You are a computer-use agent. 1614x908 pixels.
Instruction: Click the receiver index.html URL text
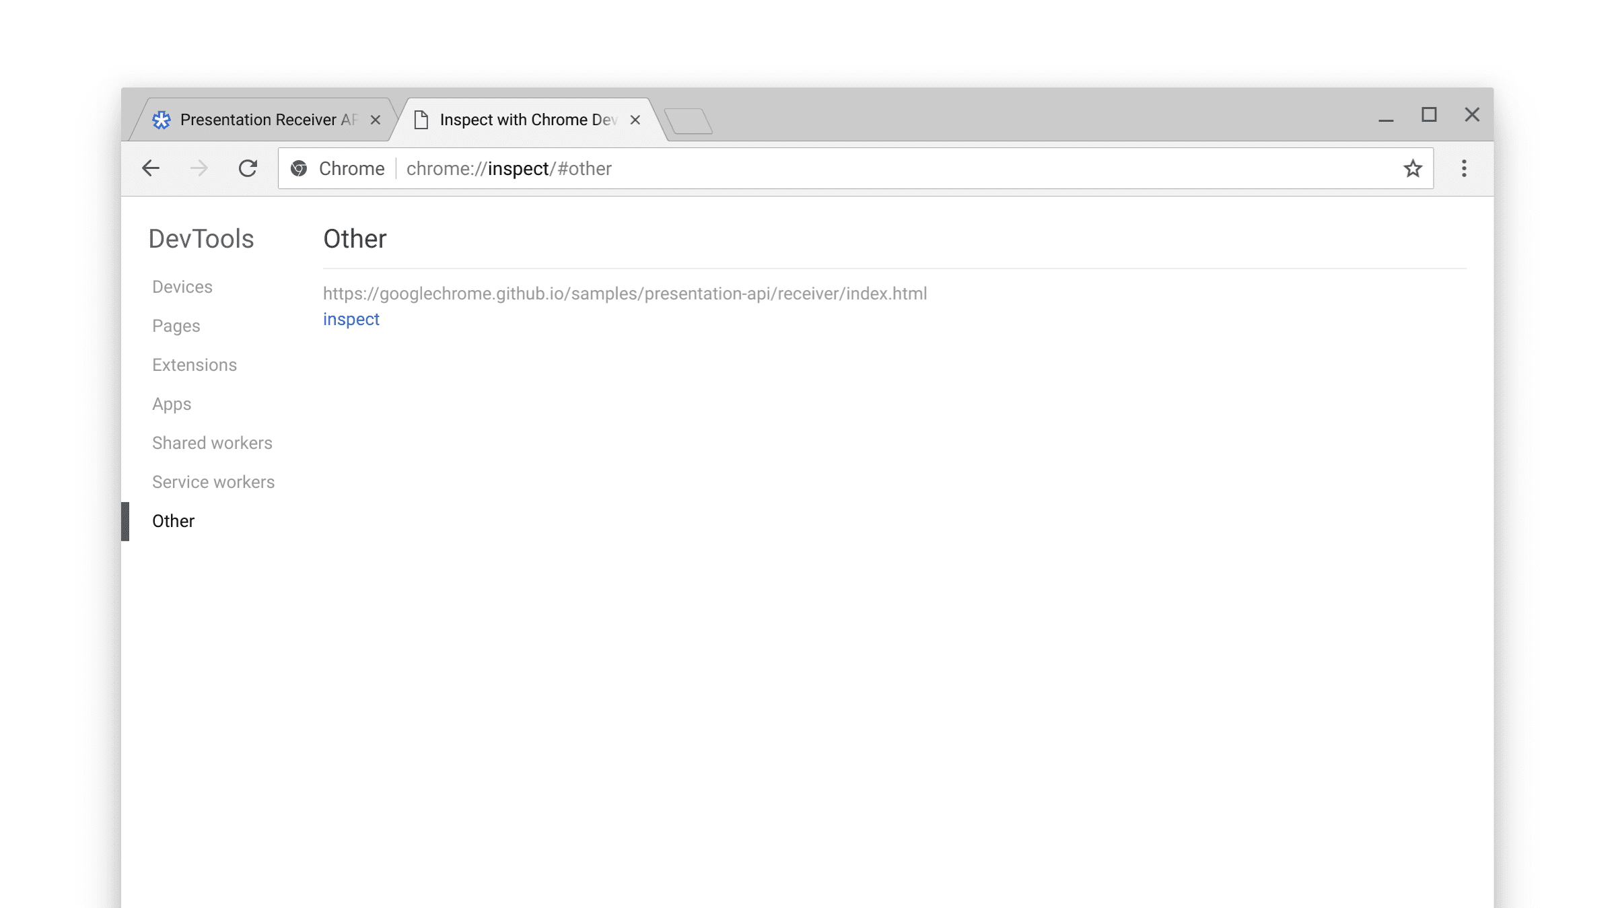(625, 293)
